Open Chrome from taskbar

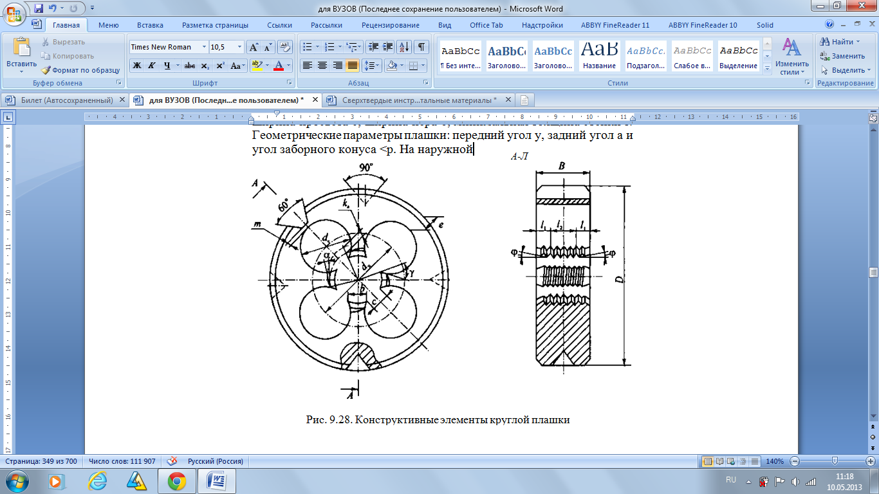tap(177, 480)
